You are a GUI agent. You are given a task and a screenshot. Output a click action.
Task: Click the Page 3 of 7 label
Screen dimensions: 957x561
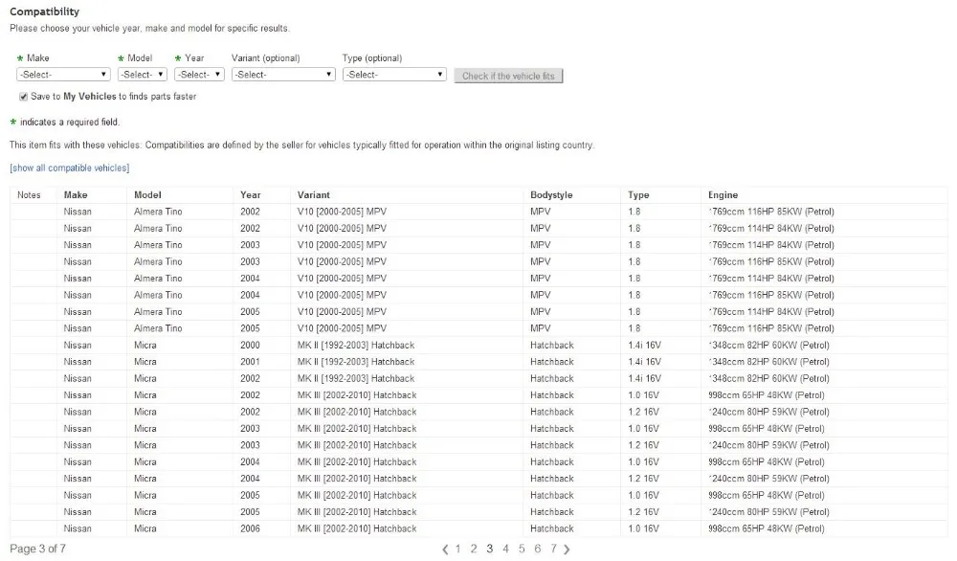coord(38,549)
